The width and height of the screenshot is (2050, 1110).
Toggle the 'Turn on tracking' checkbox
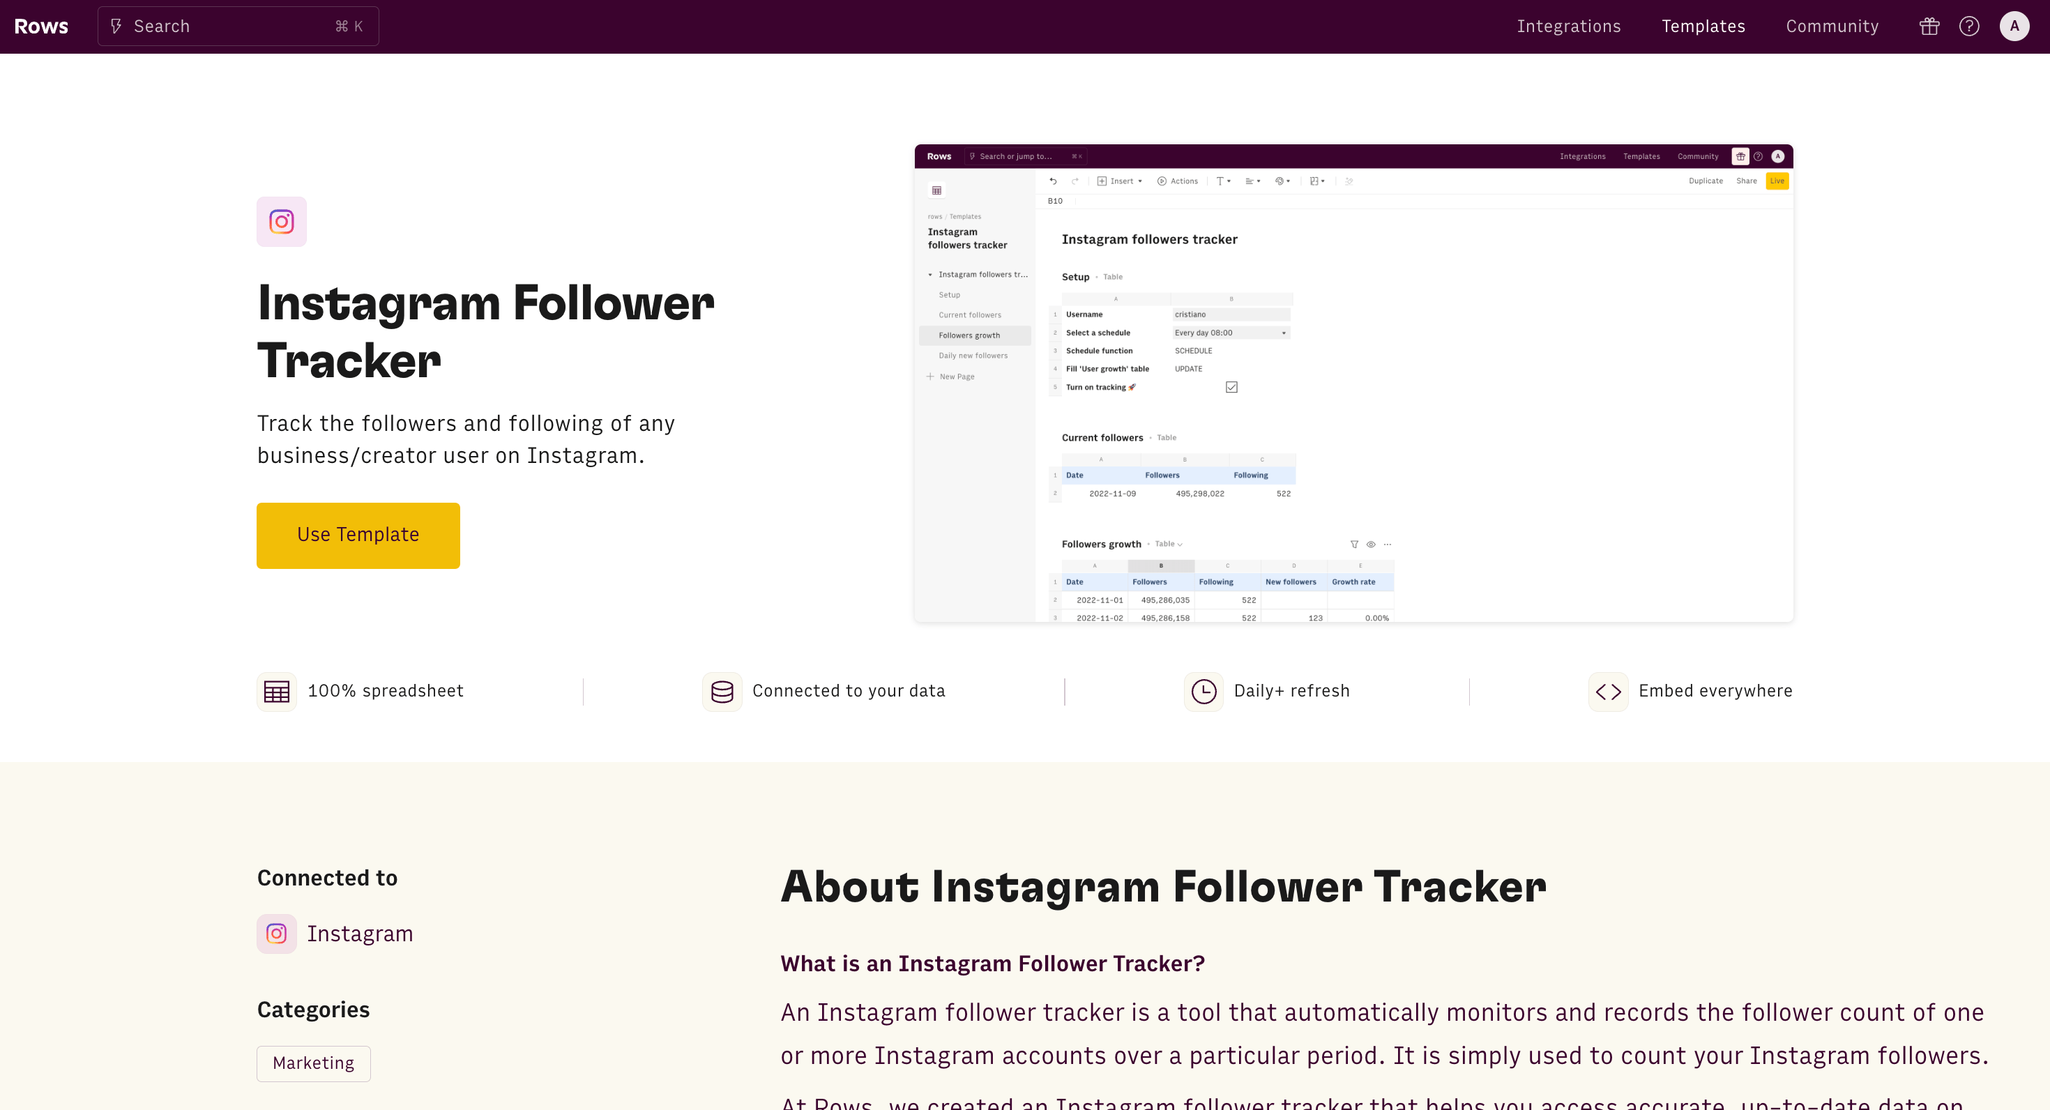click(1230, 388)
